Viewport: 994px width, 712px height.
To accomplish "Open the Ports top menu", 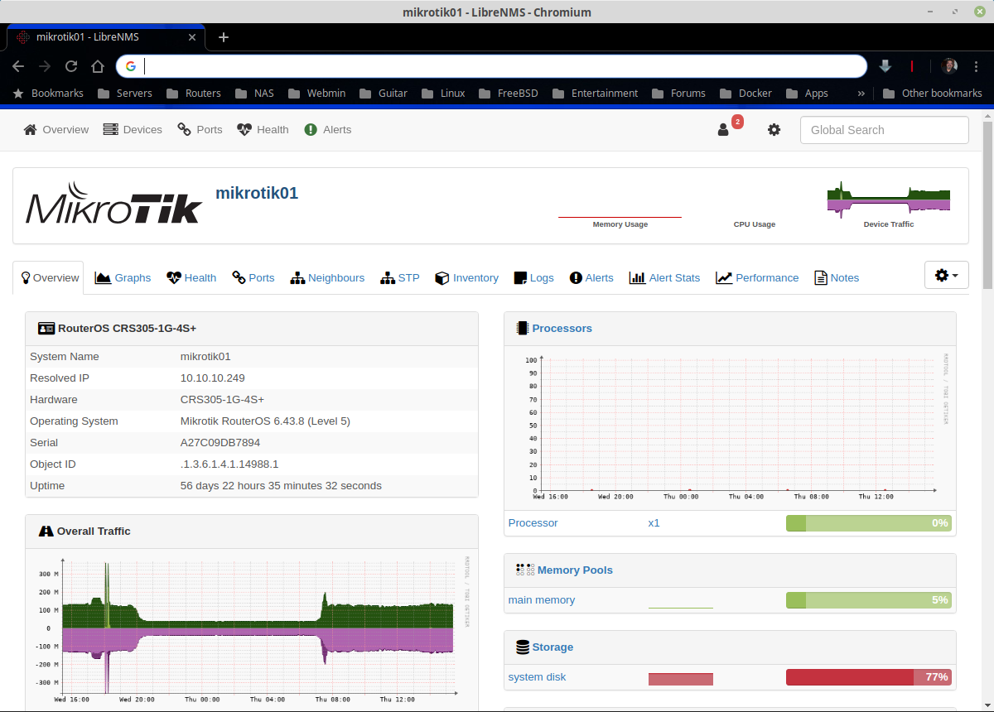I will [200, 129].
